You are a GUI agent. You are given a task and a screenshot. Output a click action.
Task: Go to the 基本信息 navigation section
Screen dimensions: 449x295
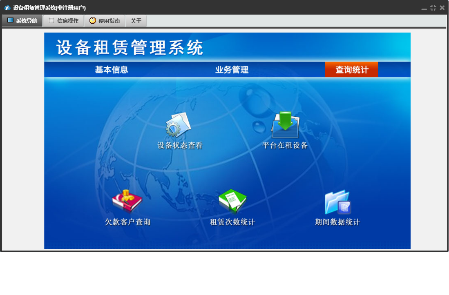(112, 70)
